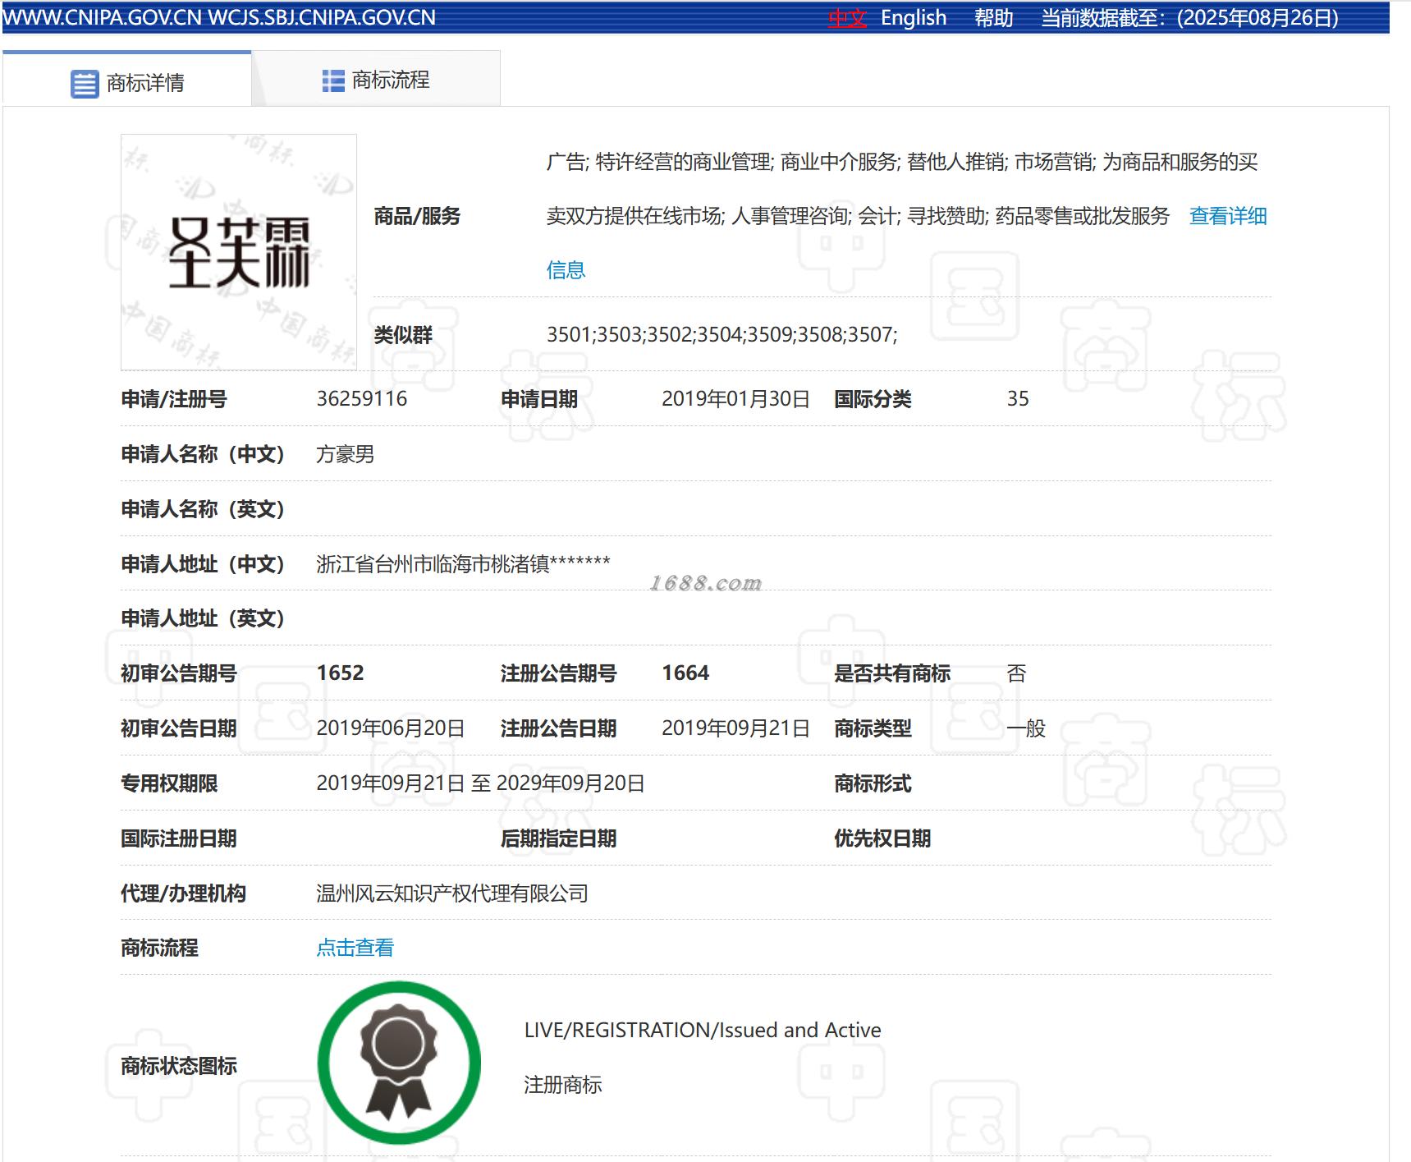Click the green registered trademark status badge
Image resolution: width=1411 pixels, height=1162 pixels.
pyautogui.click(x=399, y=1063)
